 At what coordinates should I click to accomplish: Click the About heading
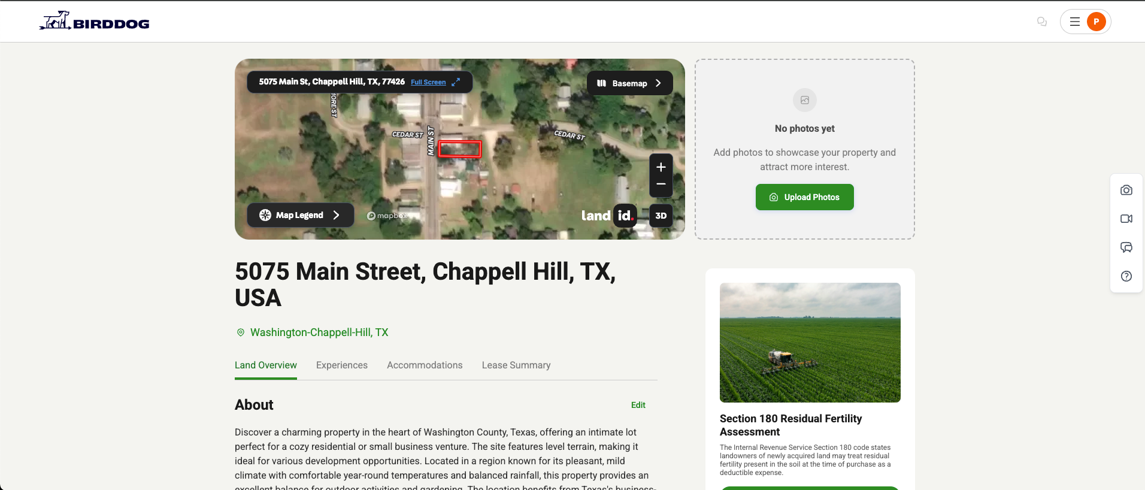[x=254, y=405]
